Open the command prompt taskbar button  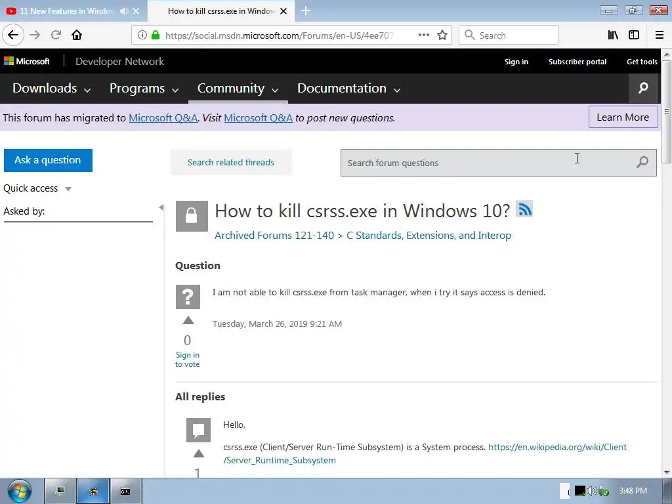(125, 491)
